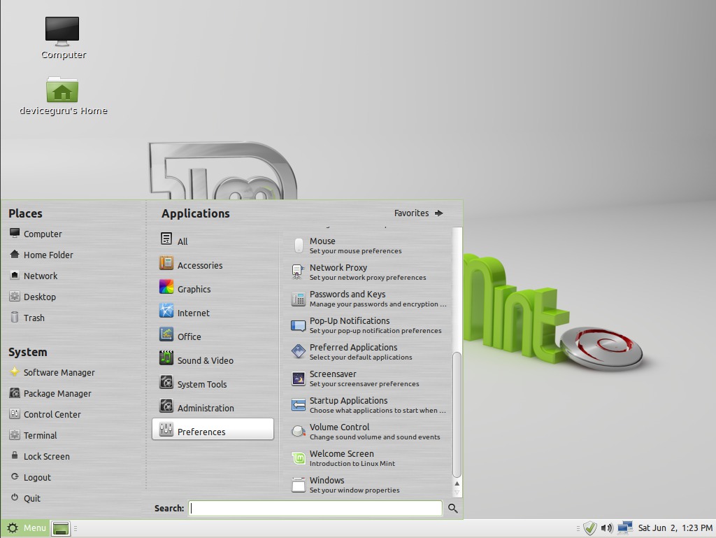Select the Graphics category icon
Viewport: 716px width, 538px height.
pos(166,287)
